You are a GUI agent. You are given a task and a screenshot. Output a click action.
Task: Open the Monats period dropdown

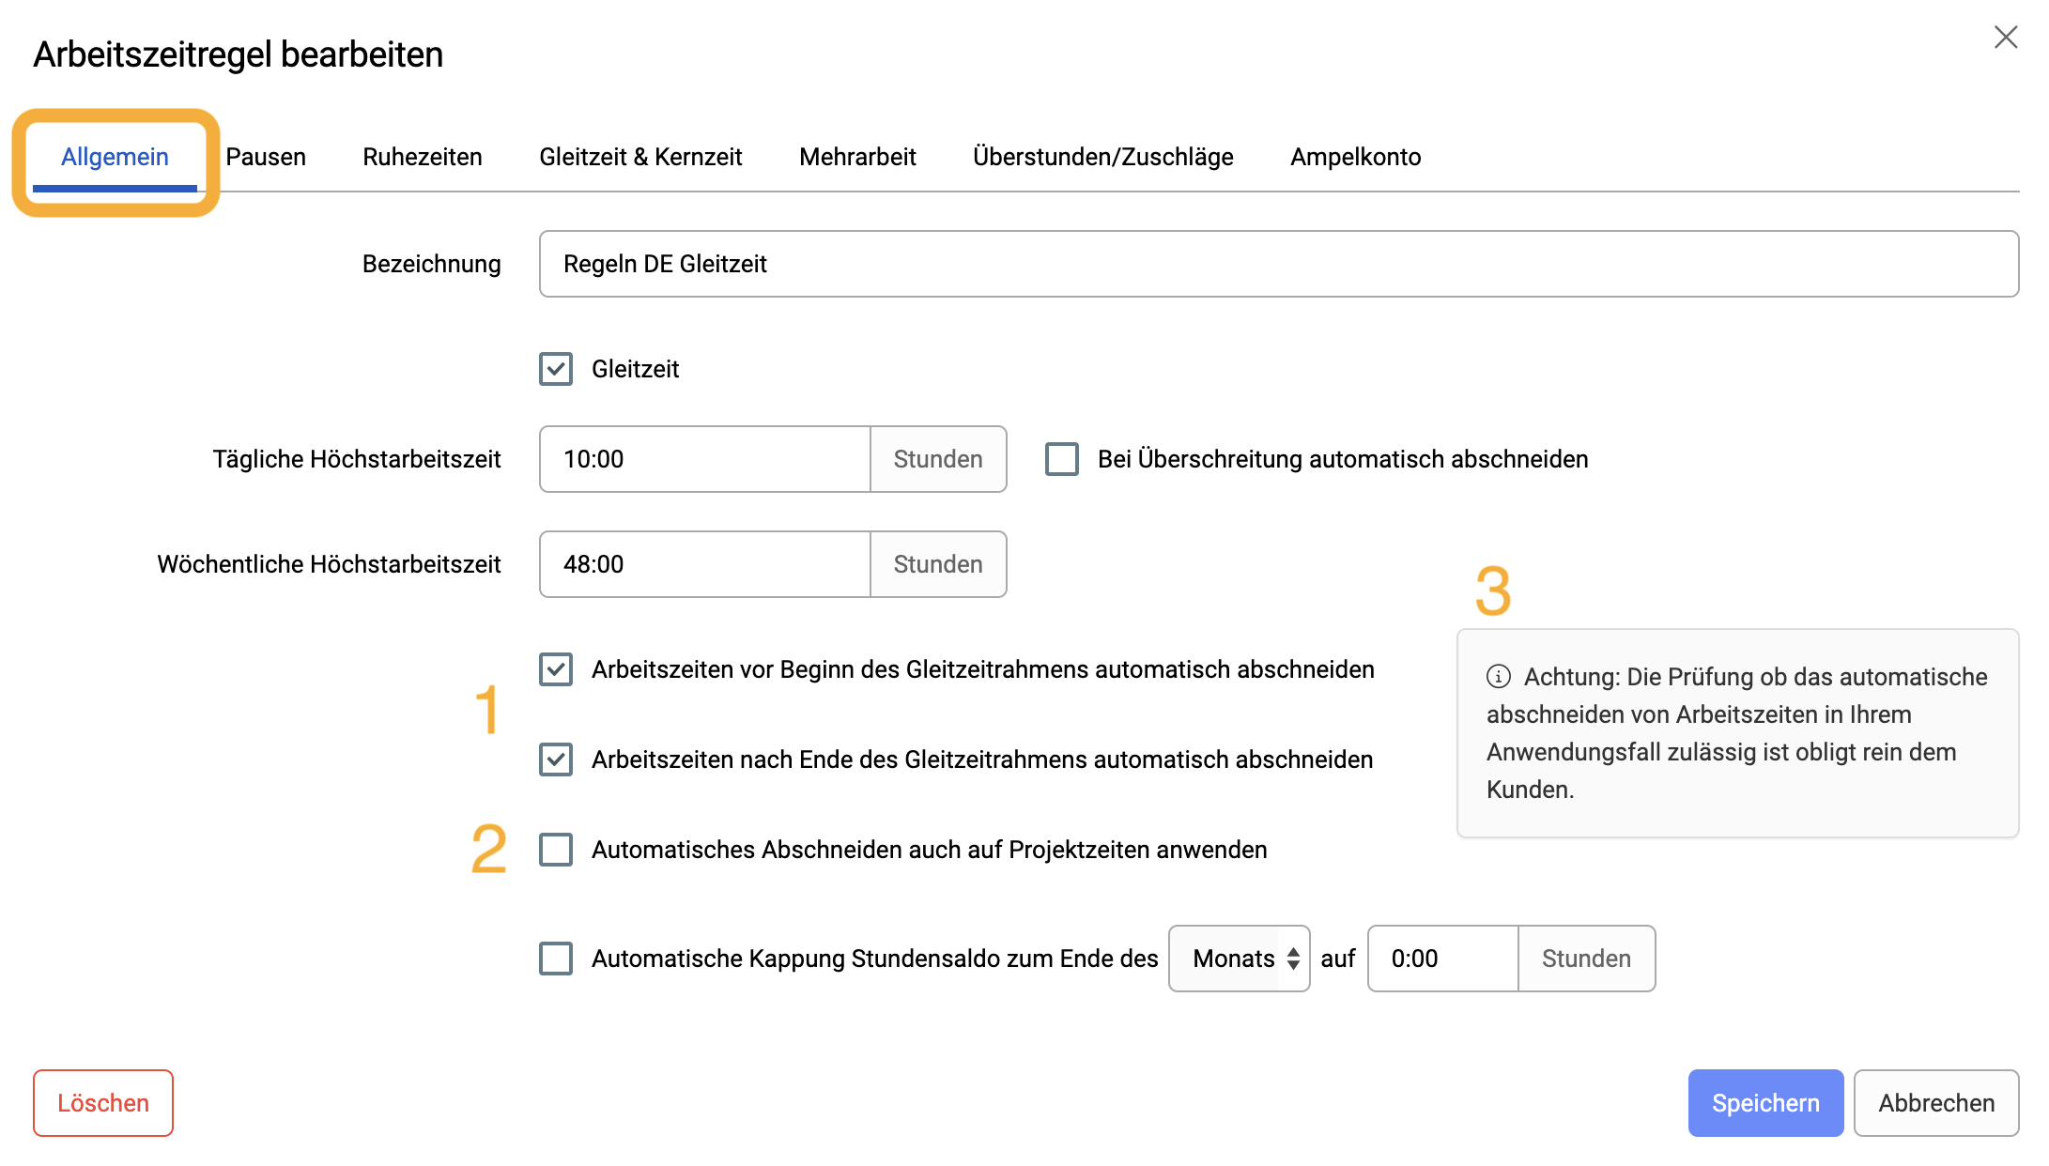point(1240,959)
